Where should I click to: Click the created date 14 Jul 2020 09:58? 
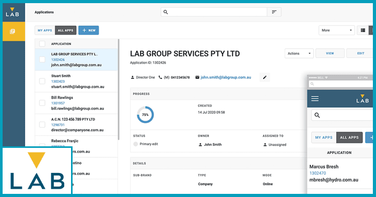coord(211,112)
